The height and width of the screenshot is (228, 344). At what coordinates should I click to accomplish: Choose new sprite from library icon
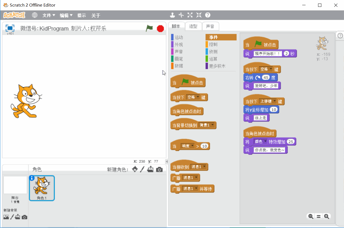coord(135,169)
